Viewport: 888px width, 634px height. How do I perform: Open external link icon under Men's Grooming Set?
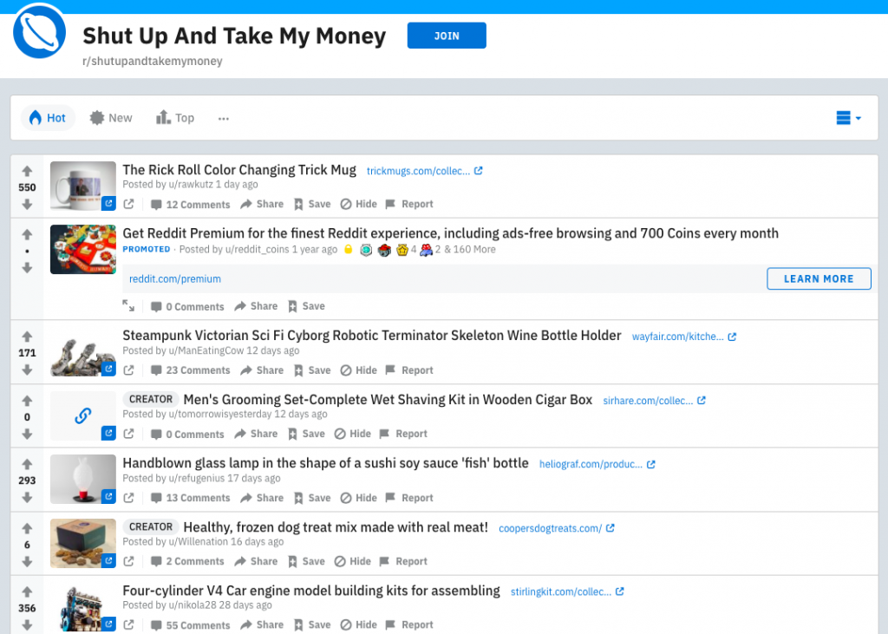(x=128, y=434)
